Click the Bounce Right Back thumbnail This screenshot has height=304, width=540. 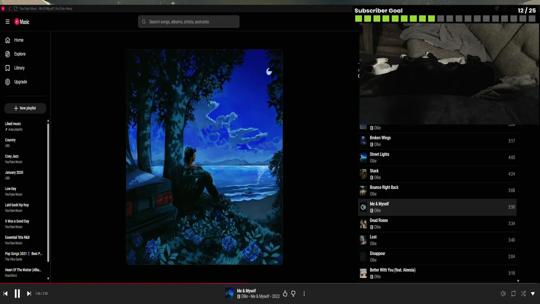(x=363, y=190)
